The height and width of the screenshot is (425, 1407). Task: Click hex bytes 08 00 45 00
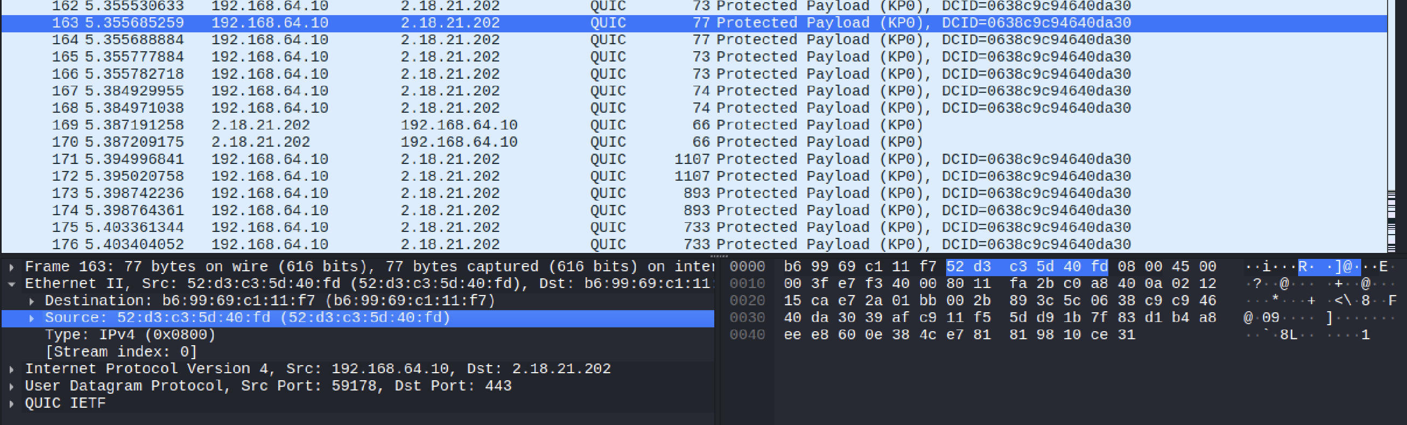[x=1167, y=266]
